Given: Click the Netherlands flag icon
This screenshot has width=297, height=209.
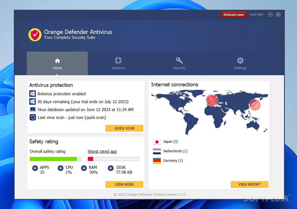Looking at the screenshot, I should (x=157, y=151).
